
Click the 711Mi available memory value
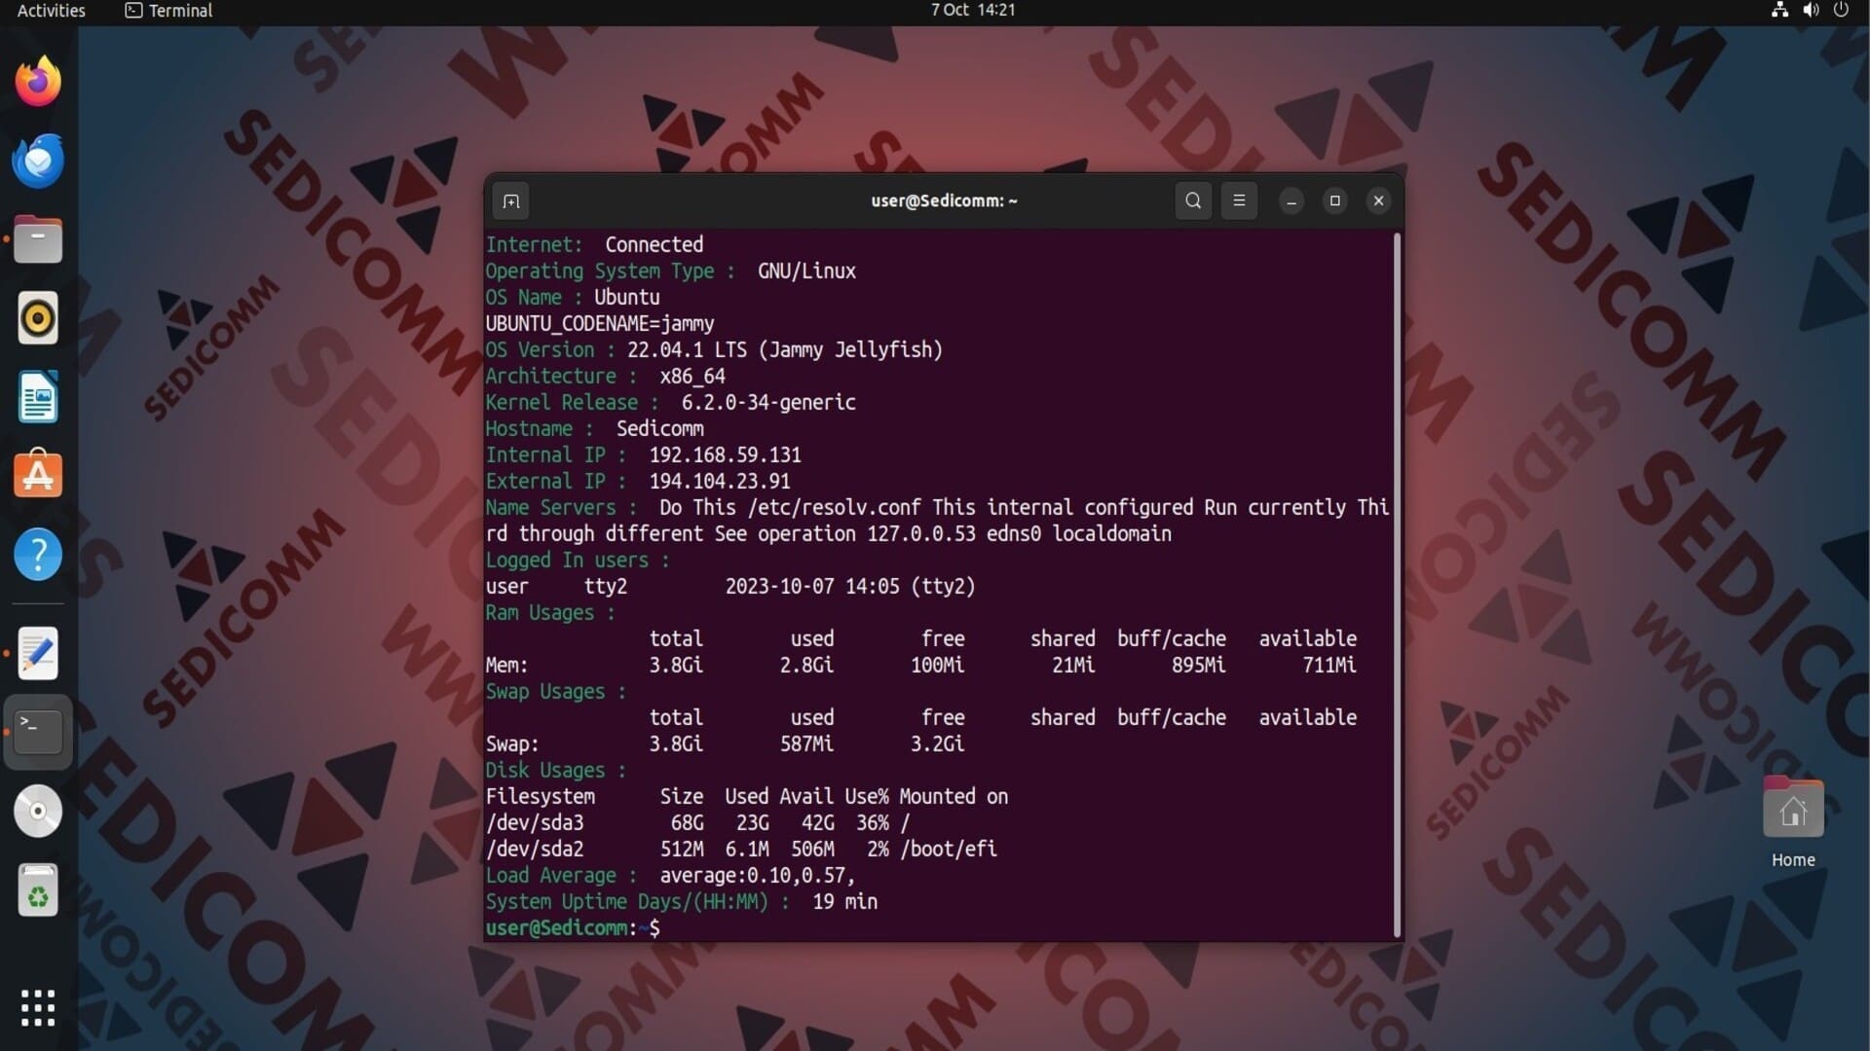(x=1329, y=666)
